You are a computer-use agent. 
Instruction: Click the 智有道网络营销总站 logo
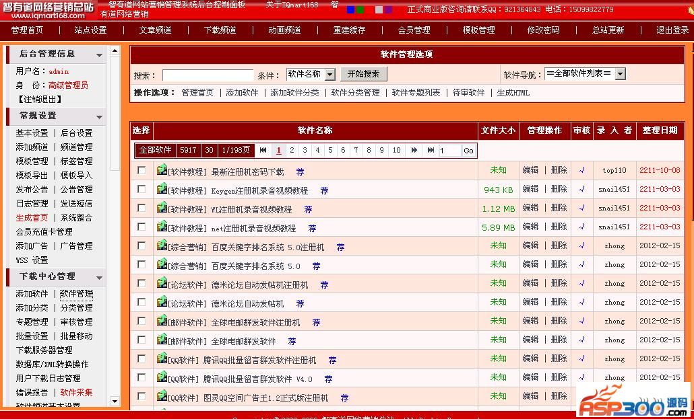[48, 10]
